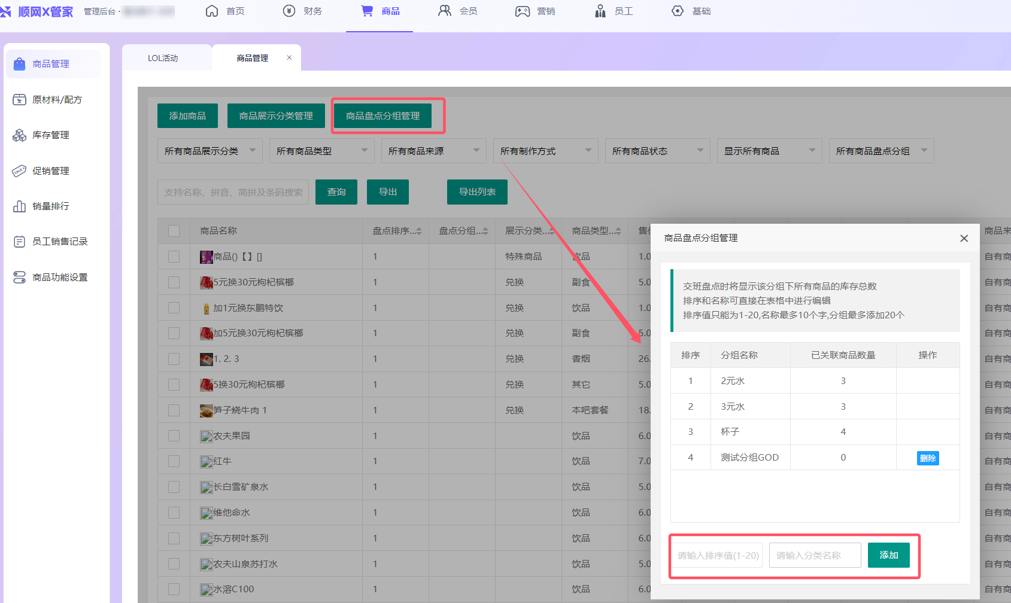
Task: Expand the 所有商品盘点分组 dropdown
Action: (x=881, y=151)
